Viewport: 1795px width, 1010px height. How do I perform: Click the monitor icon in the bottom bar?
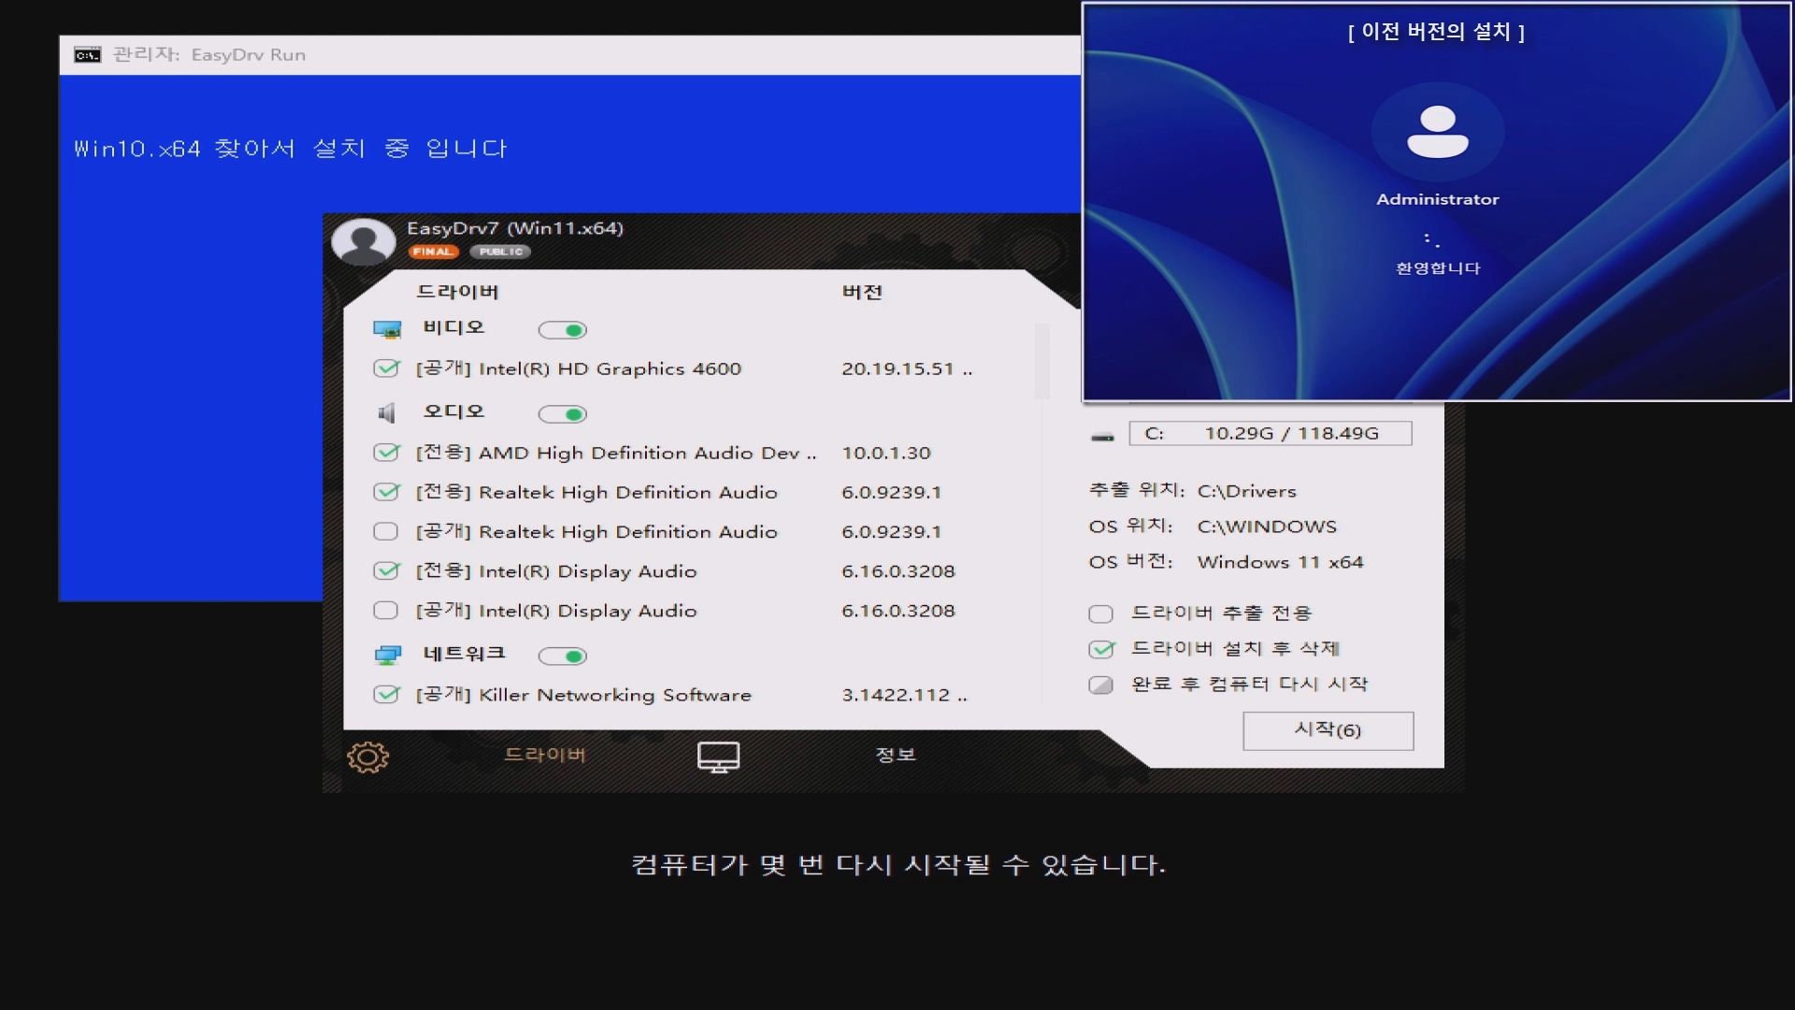pyautogui.click(x=718, y=757)
